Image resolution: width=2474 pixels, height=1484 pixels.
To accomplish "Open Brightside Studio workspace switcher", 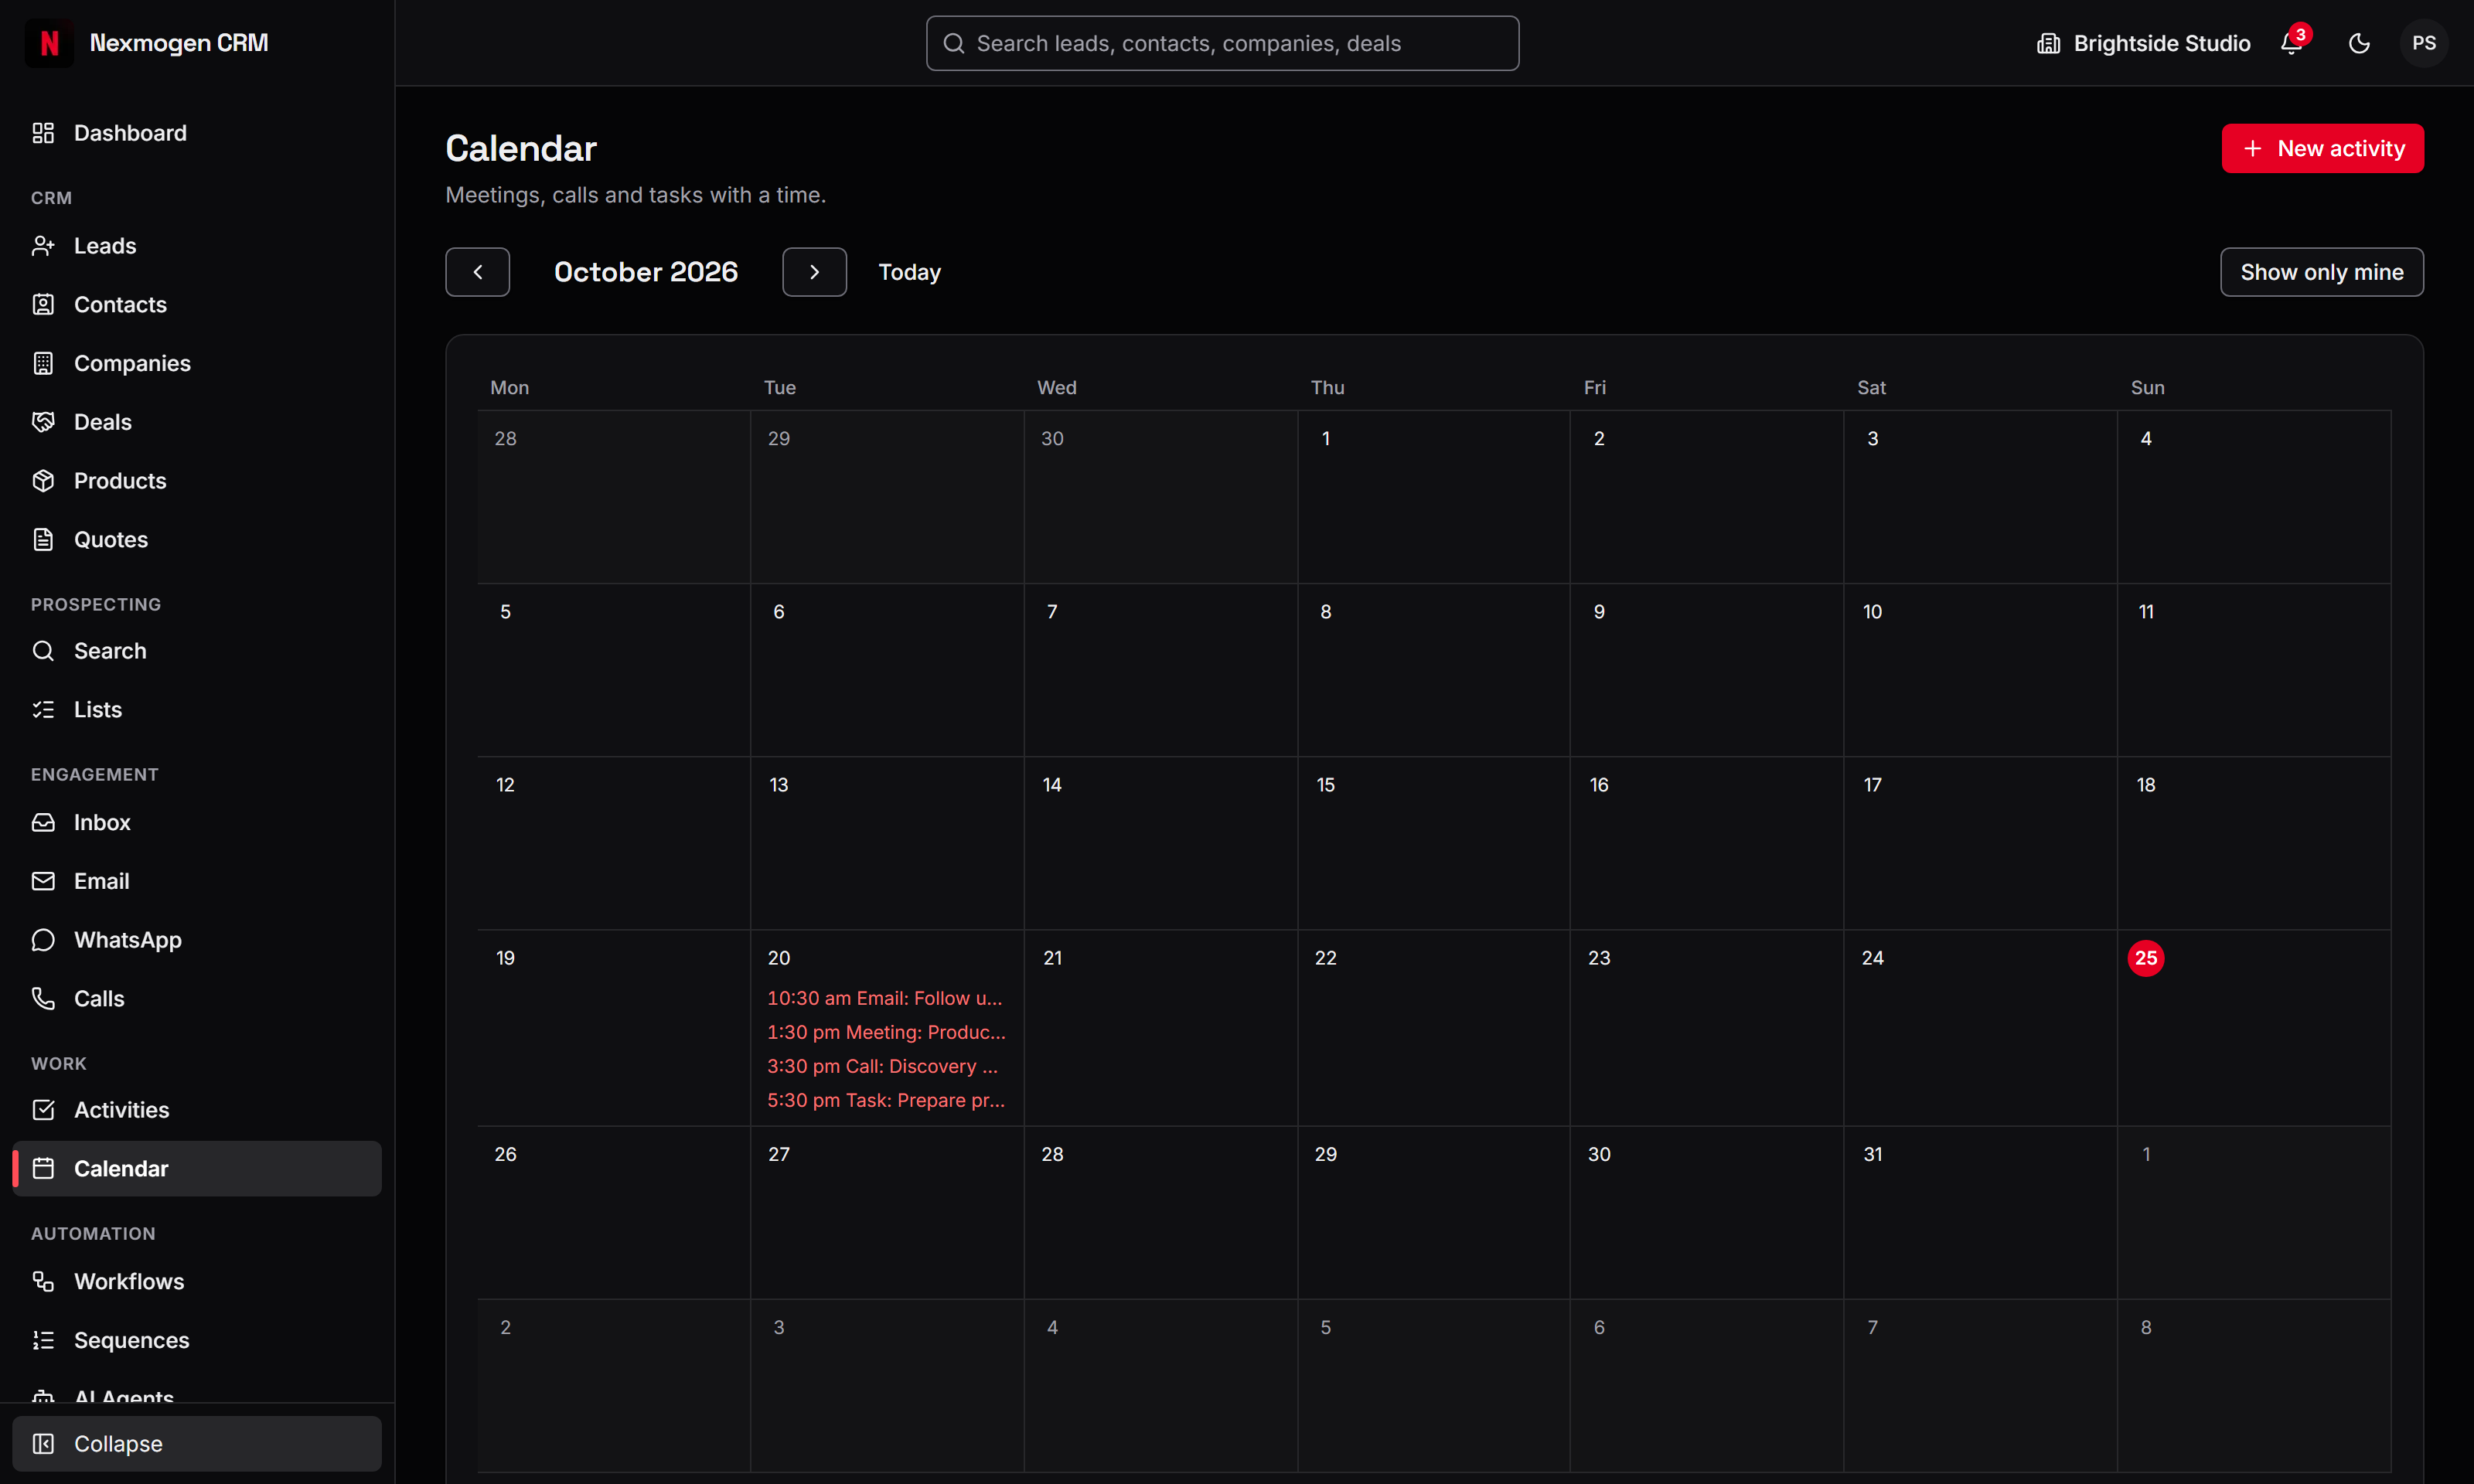I will click(2143, 43).
